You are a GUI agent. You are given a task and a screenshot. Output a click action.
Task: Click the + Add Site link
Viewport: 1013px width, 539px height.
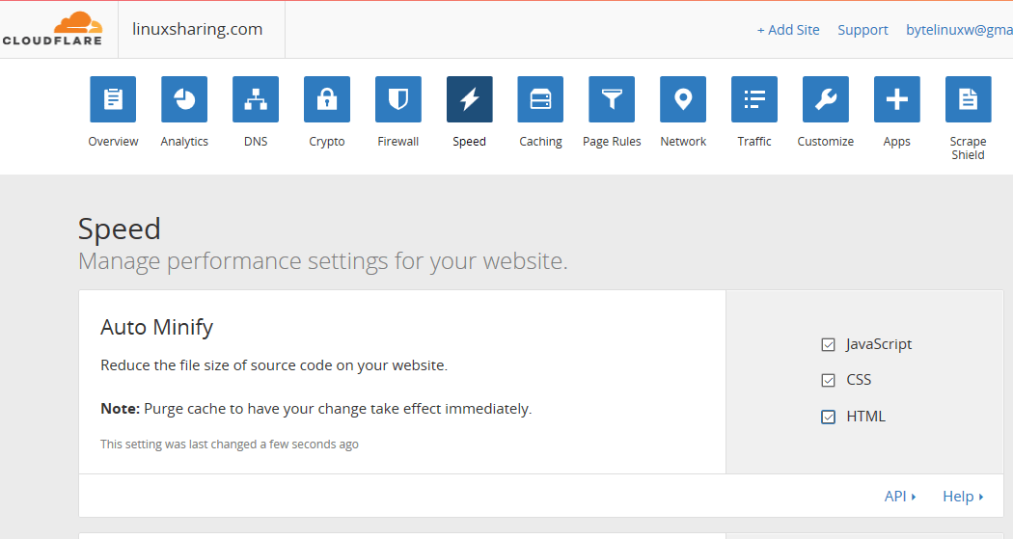pyautogui.click(x=788, y=30)
